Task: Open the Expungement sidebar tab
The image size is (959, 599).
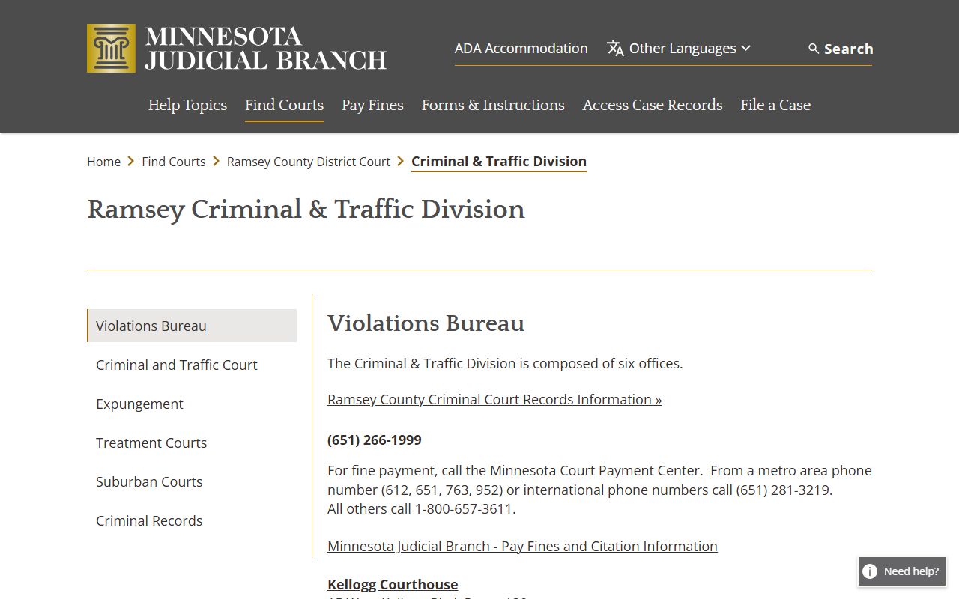Action: coord(192,404)
